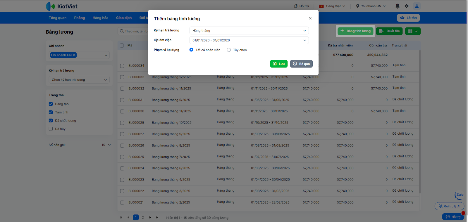This screenshot has height=222, width=468.
Task: Open the Zalo chat icon
Action: pyautogui.click(x=459, y=195)
